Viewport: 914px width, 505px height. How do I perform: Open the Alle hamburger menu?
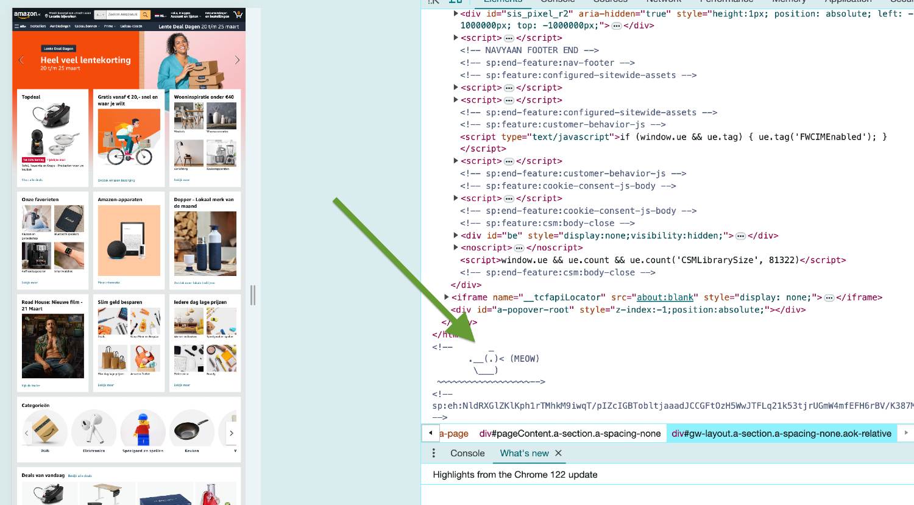[20, 27]
